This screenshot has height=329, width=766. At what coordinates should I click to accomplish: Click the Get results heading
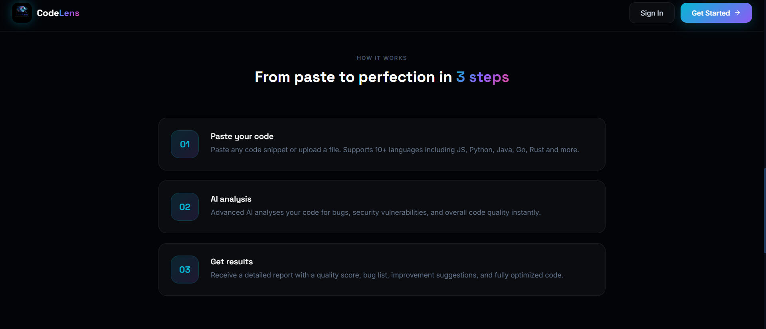(x=232, y=262)
